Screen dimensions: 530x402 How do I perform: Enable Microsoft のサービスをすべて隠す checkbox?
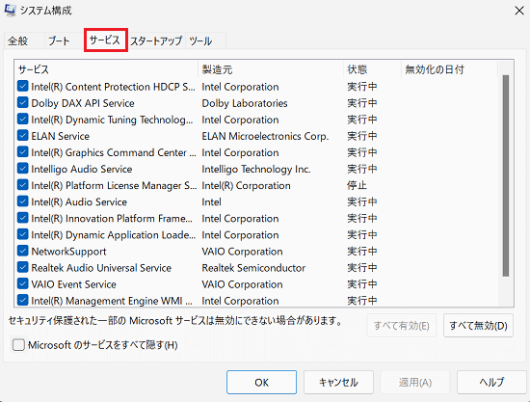[x=18, y=345]
